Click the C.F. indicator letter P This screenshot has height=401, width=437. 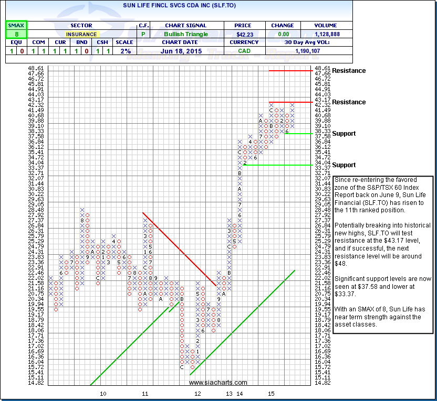[x=143, y=34]
